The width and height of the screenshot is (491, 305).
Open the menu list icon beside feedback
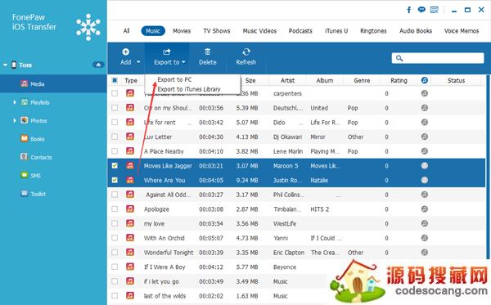435,10
